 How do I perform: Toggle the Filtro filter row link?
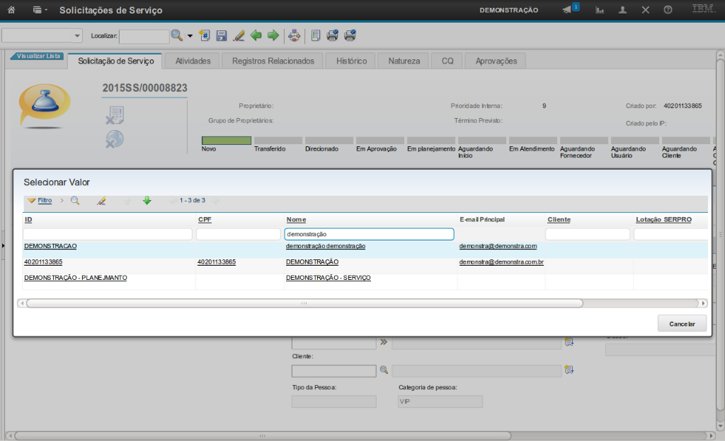coord(45,201)
